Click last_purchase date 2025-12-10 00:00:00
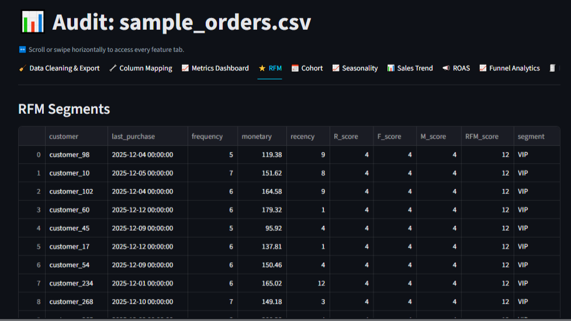This screenshot has height=321, width=571. coord(148,302)
